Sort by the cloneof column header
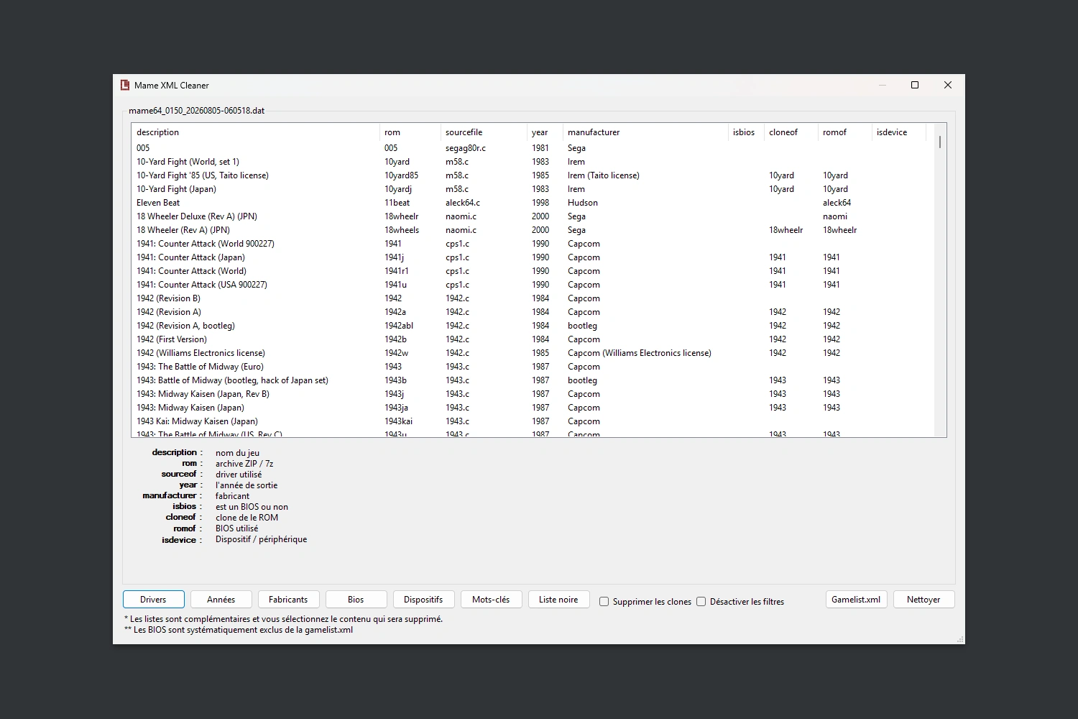Viewport: 1078px width, 719px height. pos(791,132)
